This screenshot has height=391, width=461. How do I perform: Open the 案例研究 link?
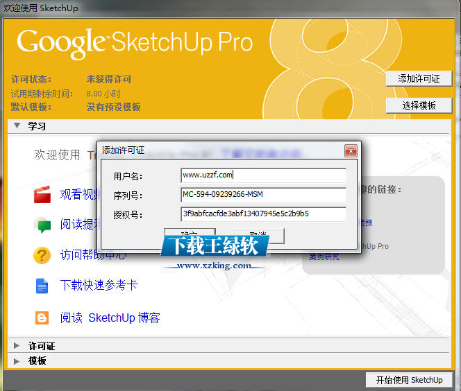[324, 257]
